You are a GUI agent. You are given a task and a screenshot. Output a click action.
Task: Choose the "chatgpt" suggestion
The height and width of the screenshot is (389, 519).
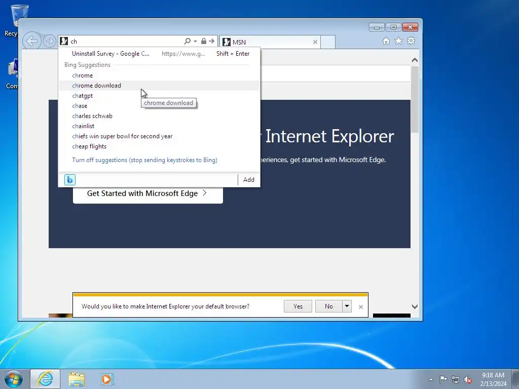159,96
